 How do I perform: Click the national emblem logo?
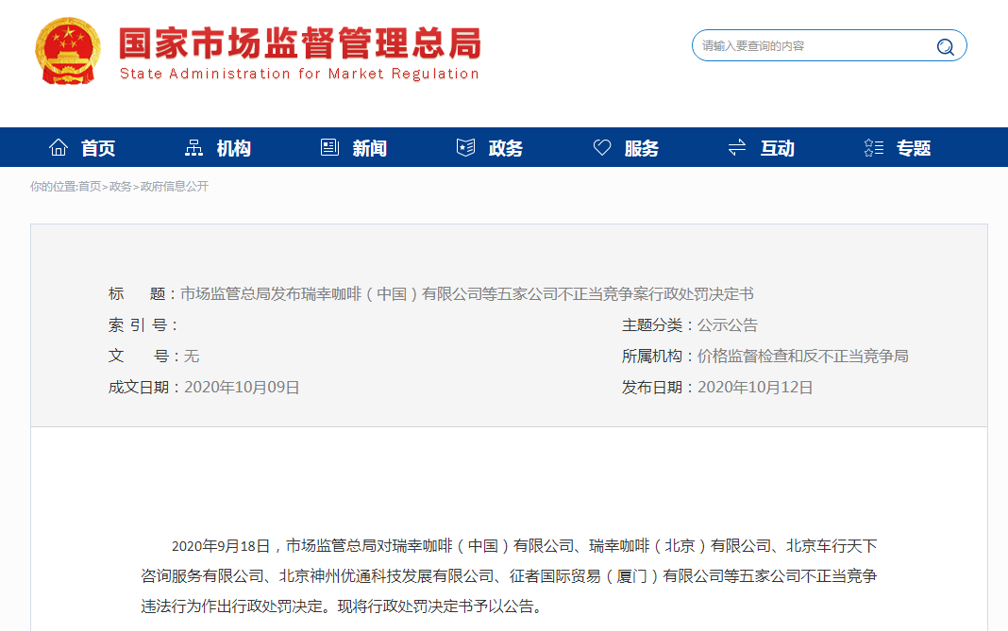(x=68, y=52)
